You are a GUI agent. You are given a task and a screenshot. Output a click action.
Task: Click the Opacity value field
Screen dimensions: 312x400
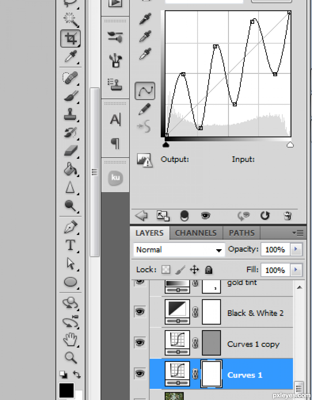click(275, 249)
